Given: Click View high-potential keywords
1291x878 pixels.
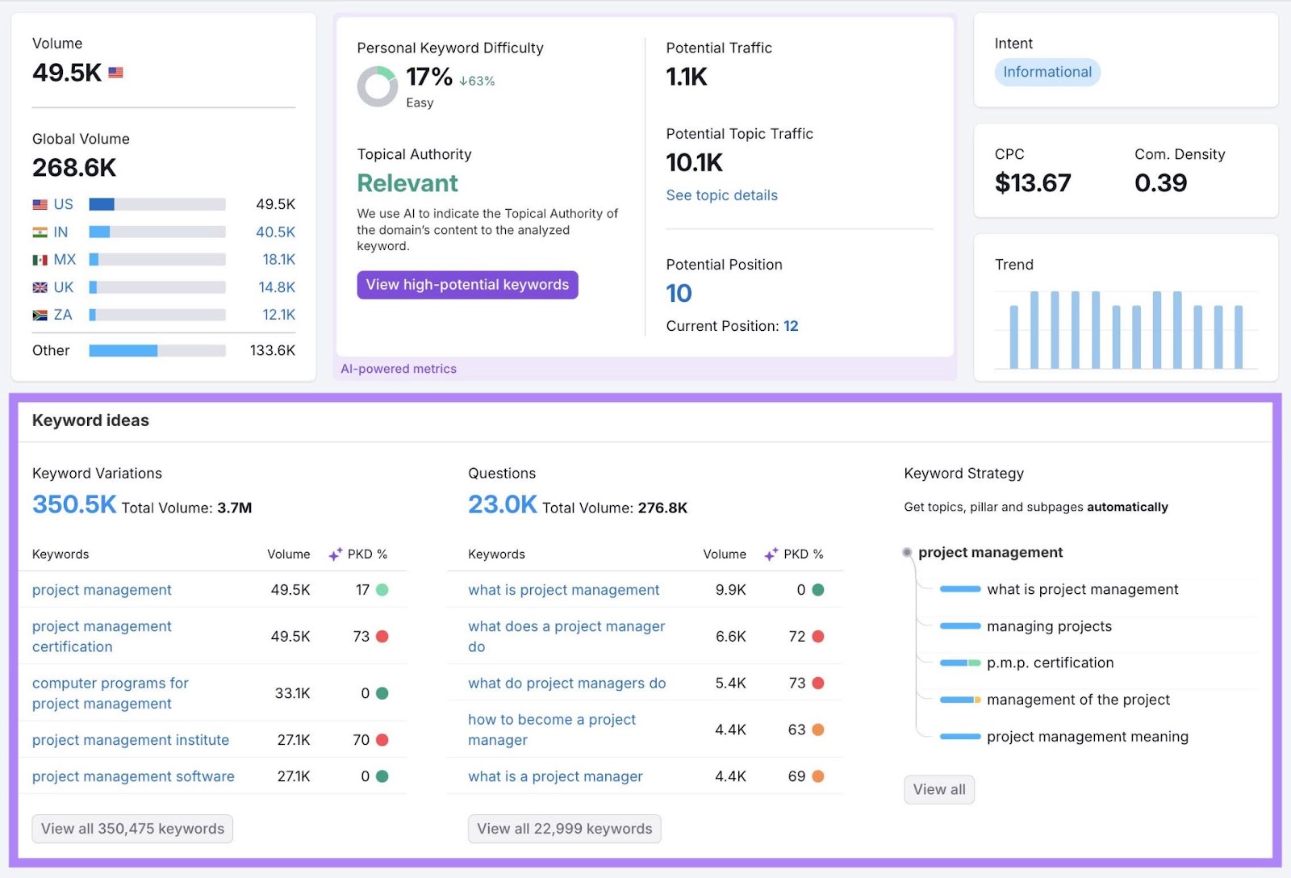Looking at the screenshot, I should click(467, 284).
